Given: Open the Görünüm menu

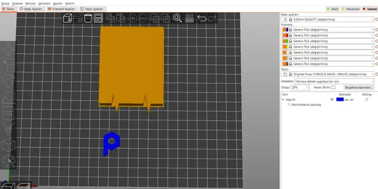Looking at the screenshot, I should pyautogui.click(x=44, y=3).
